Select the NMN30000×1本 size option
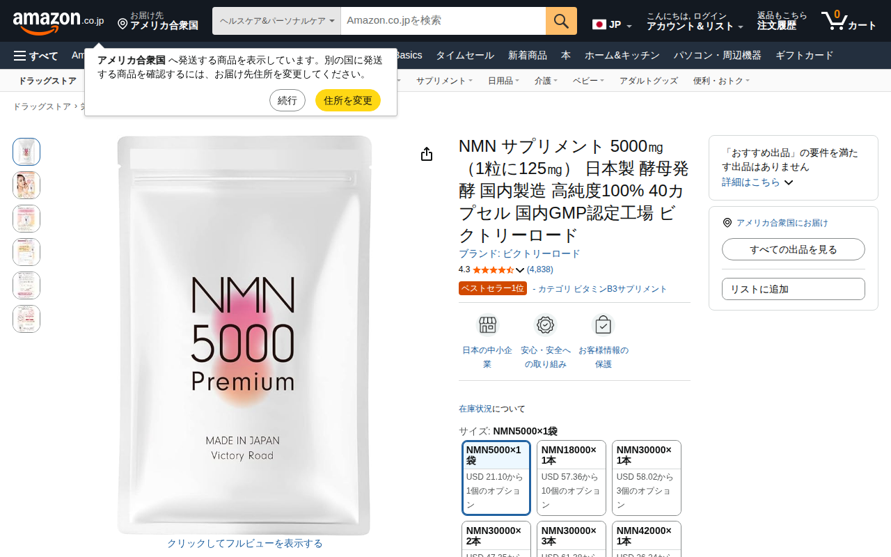The width and height of the screenshot is (891, 557). click(x=647, y=478)
